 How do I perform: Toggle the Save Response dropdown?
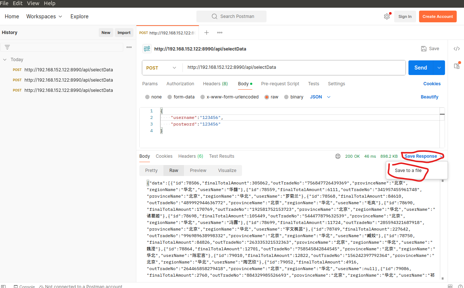tap(423, 156)
